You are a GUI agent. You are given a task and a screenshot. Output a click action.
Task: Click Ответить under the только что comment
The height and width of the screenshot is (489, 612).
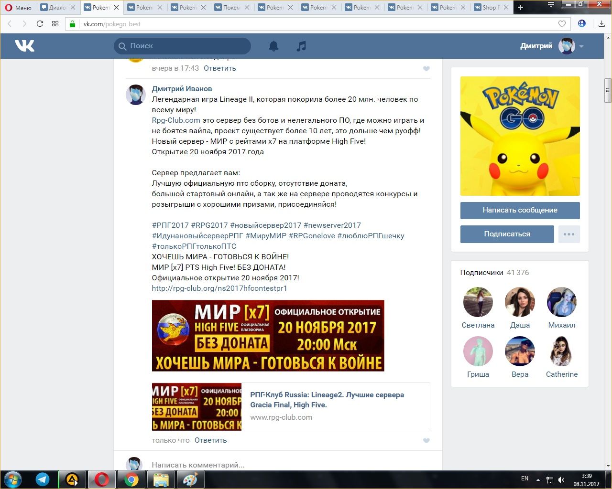click(211, 440)
